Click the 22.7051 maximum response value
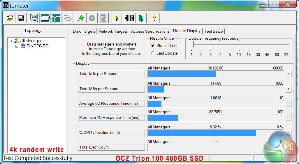 pyautogui.click(x=215, y=112)
